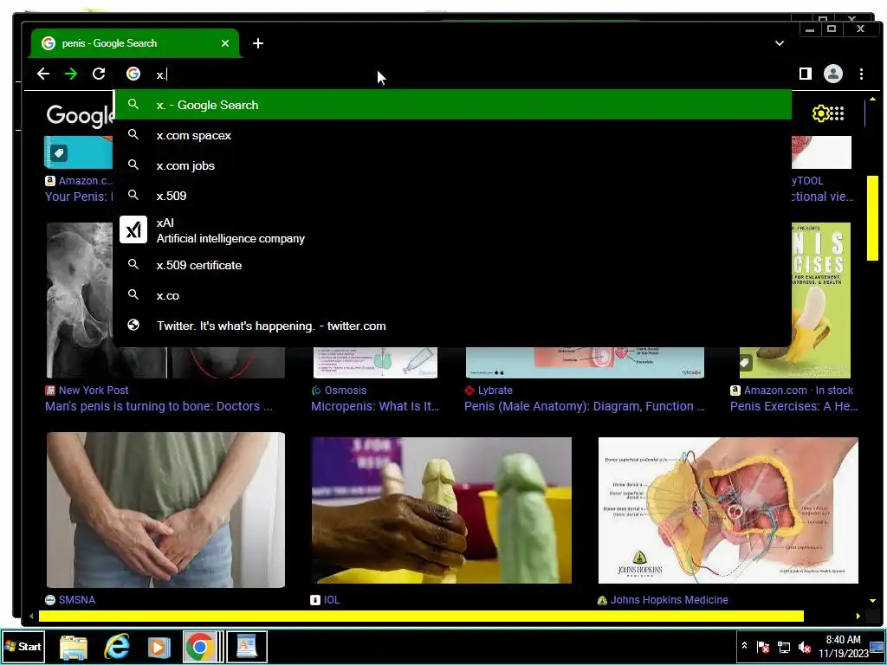The height and width of the screenshot is (665, 887).
Task: Open the tab search chevron menu
Action: point(779,43)
